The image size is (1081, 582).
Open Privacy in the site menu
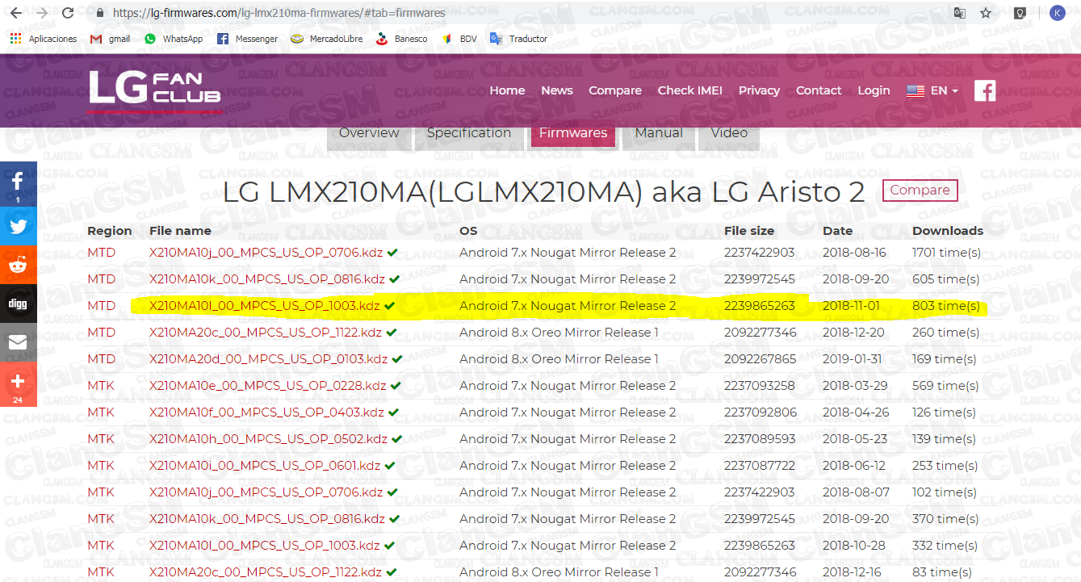tap(759, 90)
